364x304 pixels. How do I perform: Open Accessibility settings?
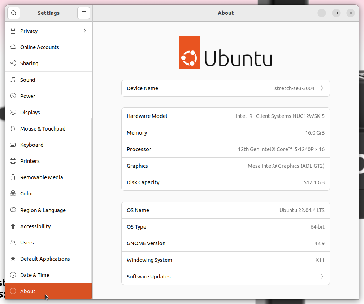[x=49, y=226]
